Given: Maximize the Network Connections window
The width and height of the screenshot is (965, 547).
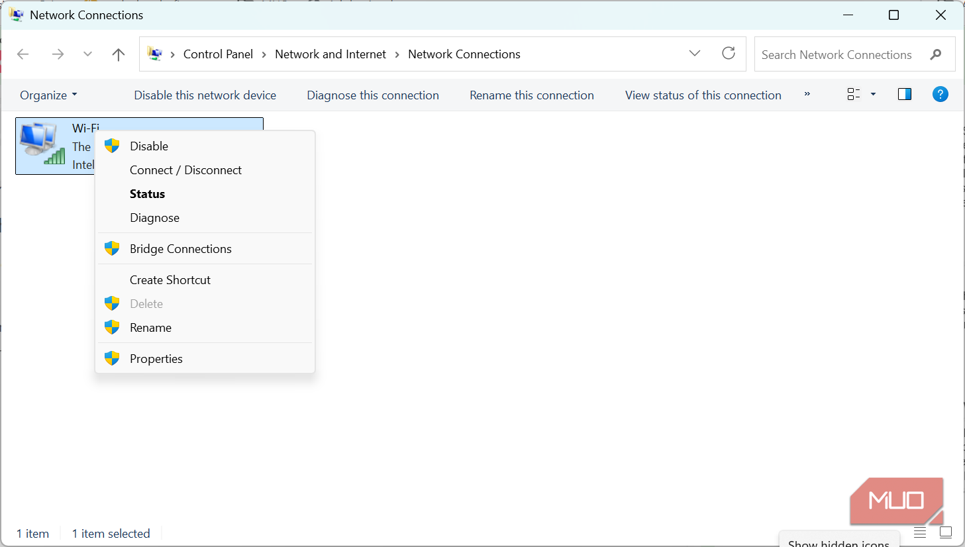Looking at the screenshot, I should coord(893,15).
